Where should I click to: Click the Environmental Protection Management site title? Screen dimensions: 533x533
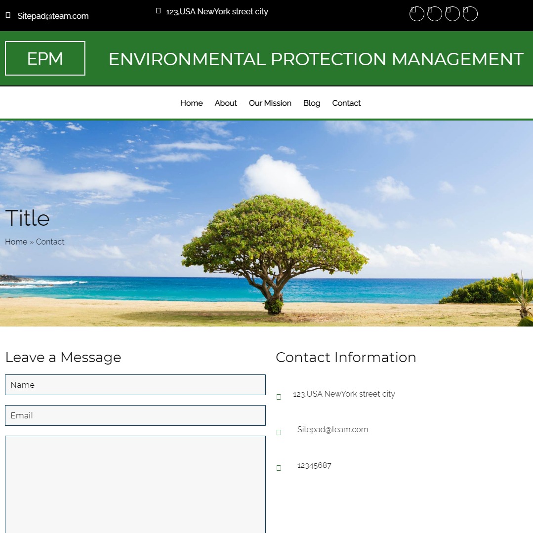[x=316, y=59]
